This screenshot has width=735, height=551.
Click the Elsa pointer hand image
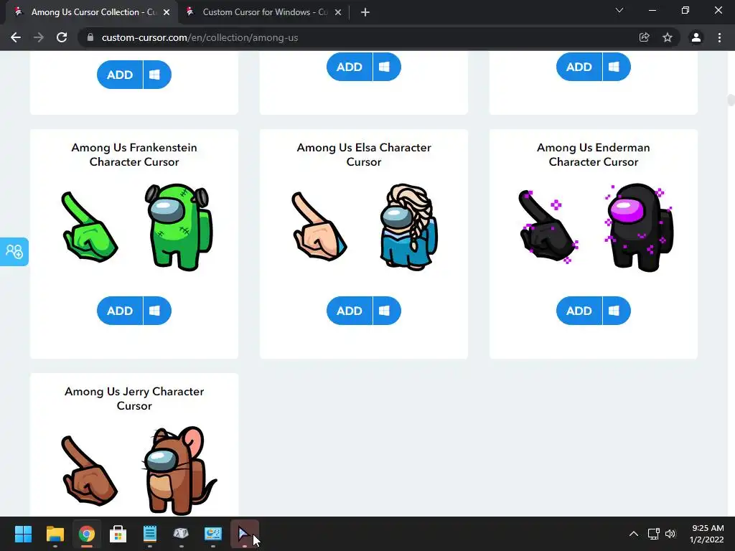(319, 226)
